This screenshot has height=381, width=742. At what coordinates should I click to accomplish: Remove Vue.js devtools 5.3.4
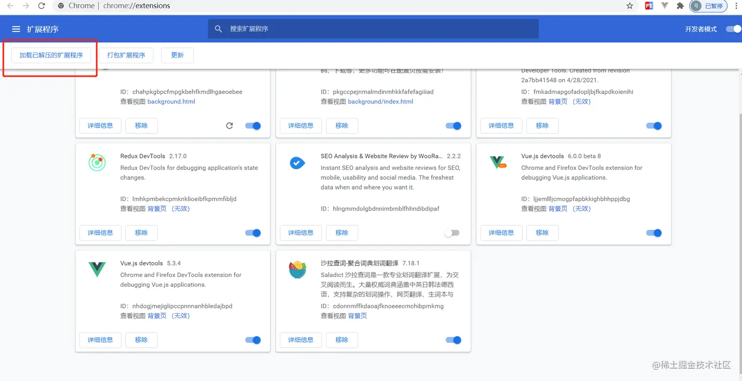(141, 340)
